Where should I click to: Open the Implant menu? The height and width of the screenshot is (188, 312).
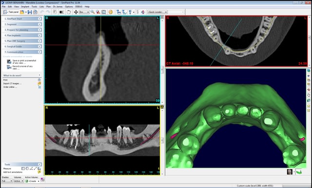[25, 6]
